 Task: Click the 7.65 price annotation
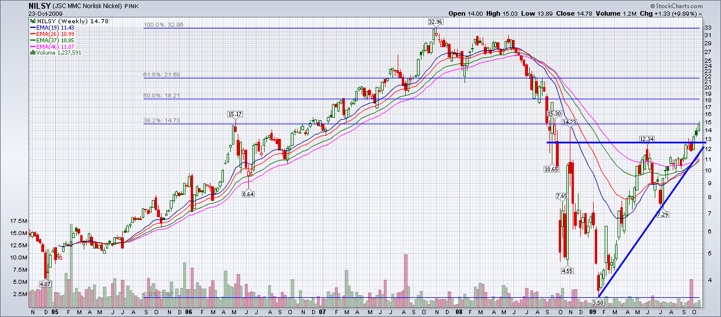(x=562, y=197)
